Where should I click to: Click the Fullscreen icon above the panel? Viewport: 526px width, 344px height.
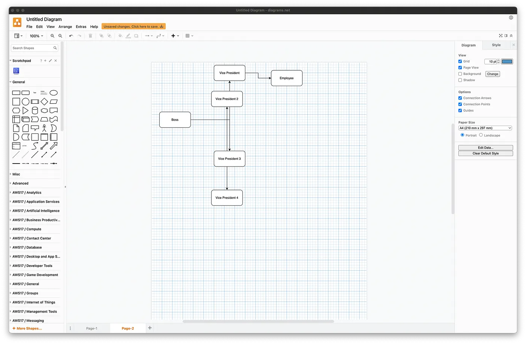click(500, 35)
